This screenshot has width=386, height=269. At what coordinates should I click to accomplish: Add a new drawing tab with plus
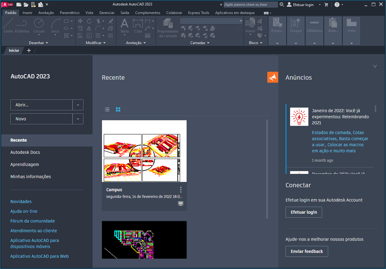[29, 50]
